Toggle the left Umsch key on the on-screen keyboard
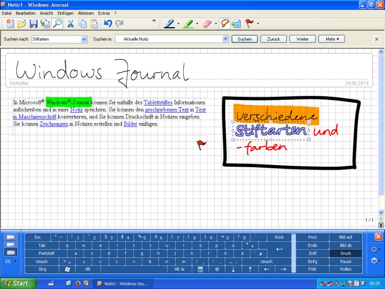 click(x=42, y=262)
